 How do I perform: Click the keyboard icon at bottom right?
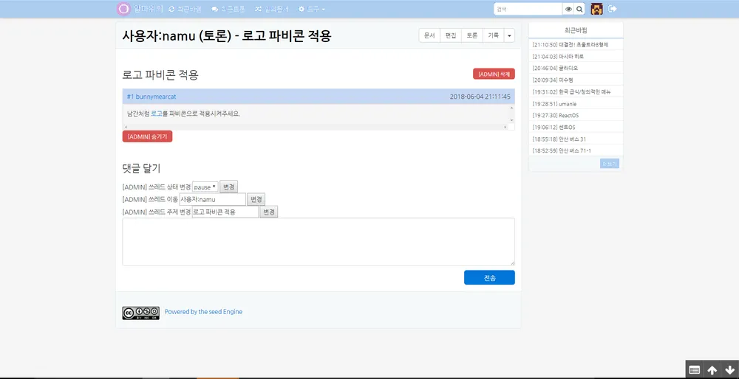694,370
